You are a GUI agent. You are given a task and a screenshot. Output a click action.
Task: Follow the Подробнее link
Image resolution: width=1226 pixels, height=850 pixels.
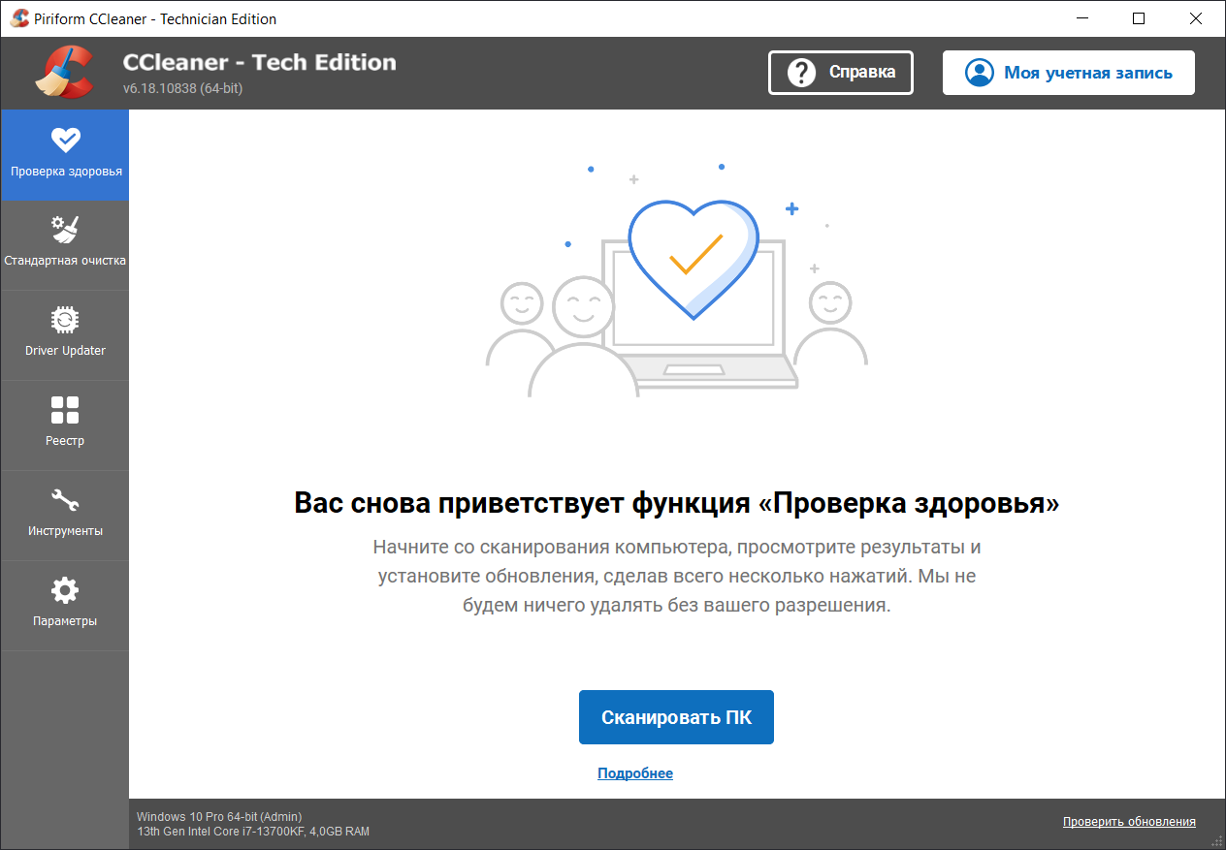click(635, 773)
